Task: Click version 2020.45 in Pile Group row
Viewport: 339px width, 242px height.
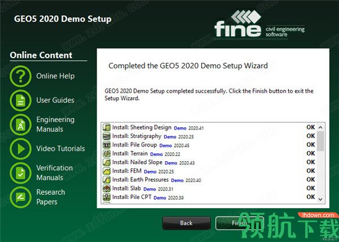Action: pyautogui.click(x=181, y=145)
